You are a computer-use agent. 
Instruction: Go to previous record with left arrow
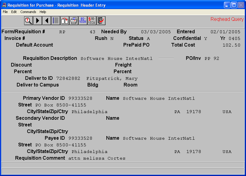(47, 21)
